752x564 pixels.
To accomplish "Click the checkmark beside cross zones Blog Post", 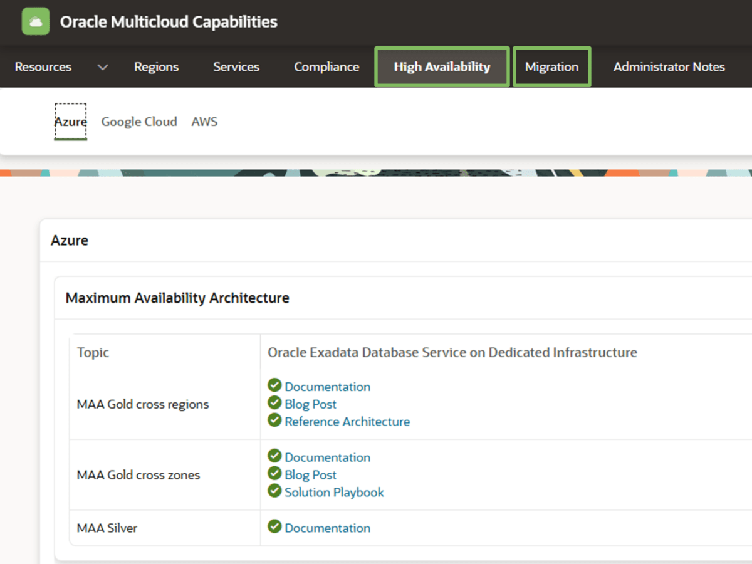I will click(274, 474).
